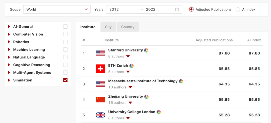
Task: Click the Switzerland flag next to ETH Zurich
Action: click(x=100, y=69)
